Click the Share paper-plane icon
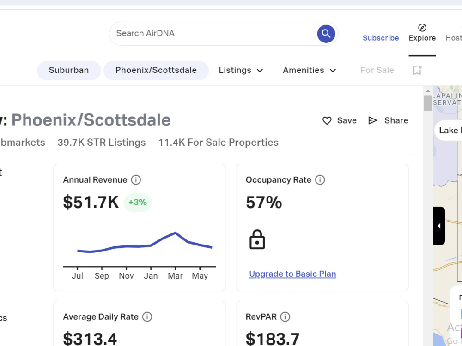The image size is (462, 346). 373,120
